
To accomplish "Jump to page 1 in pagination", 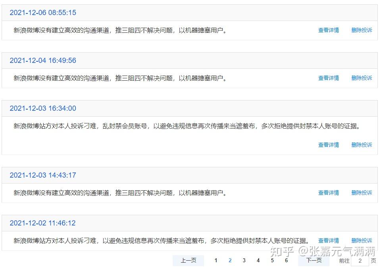I will [216, 260].
